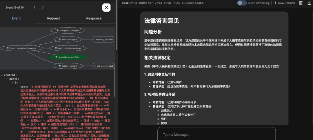Screen dimensions: 313x140
Task: Click the web_search_tool node
Action: click(x=103, y=66)
